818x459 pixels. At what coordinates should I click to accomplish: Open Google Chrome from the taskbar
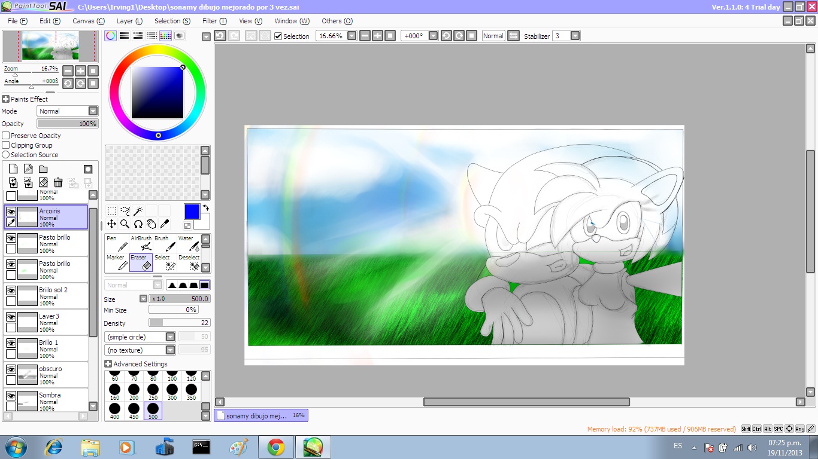[276, 447]
